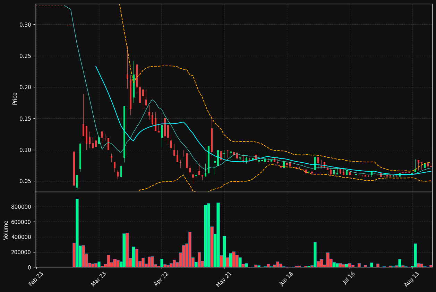Click the Jun 18 date label

point(287,279)
